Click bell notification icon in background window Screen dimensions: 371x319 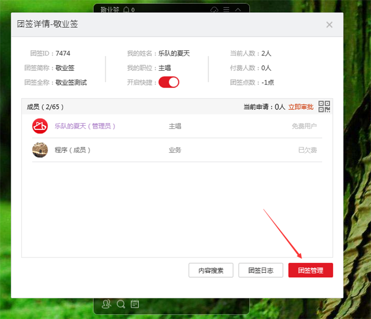pos(126,10)
